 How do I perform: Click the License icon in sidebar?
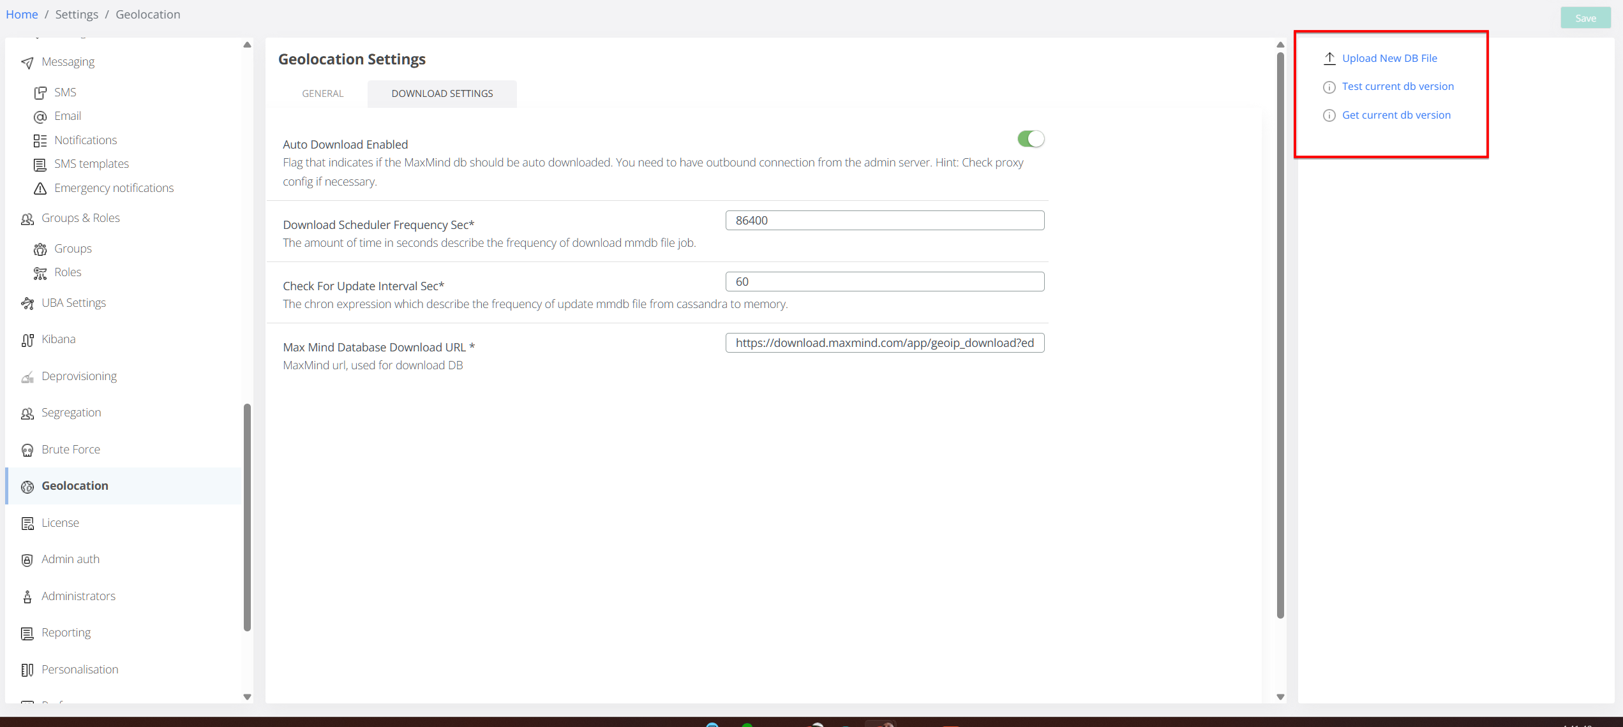click(27, 524)
